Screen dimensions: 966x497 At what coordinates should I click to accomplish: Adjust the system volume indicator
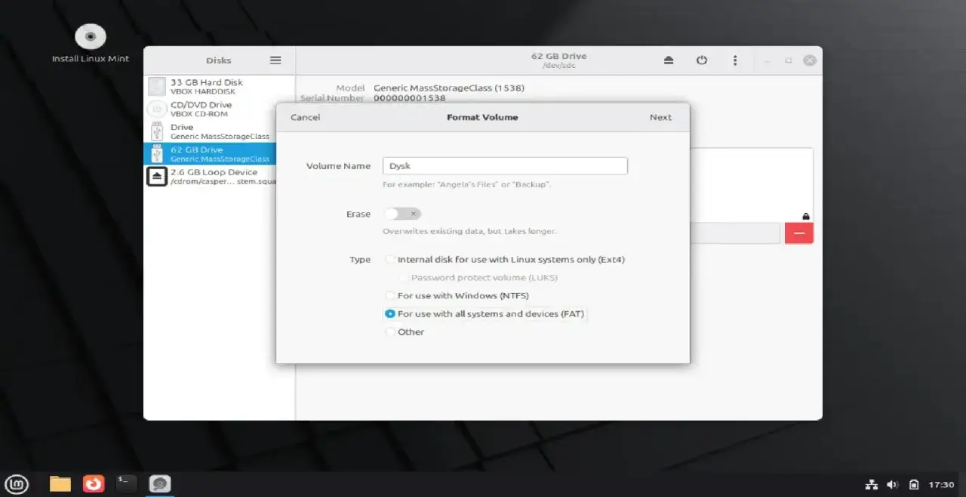(894, 484)
